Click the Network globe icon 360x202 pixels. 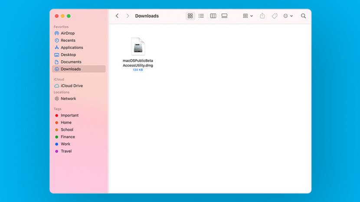57,98
